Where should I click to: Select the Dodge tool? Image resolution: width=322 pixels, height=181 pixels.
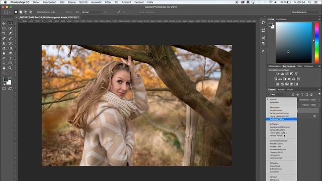[x=10, y=53]
